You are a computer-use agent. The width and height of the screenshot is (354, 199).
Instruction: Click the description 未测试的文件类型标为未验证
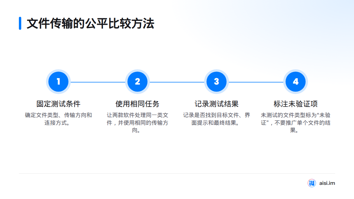[x=296, y=123]
